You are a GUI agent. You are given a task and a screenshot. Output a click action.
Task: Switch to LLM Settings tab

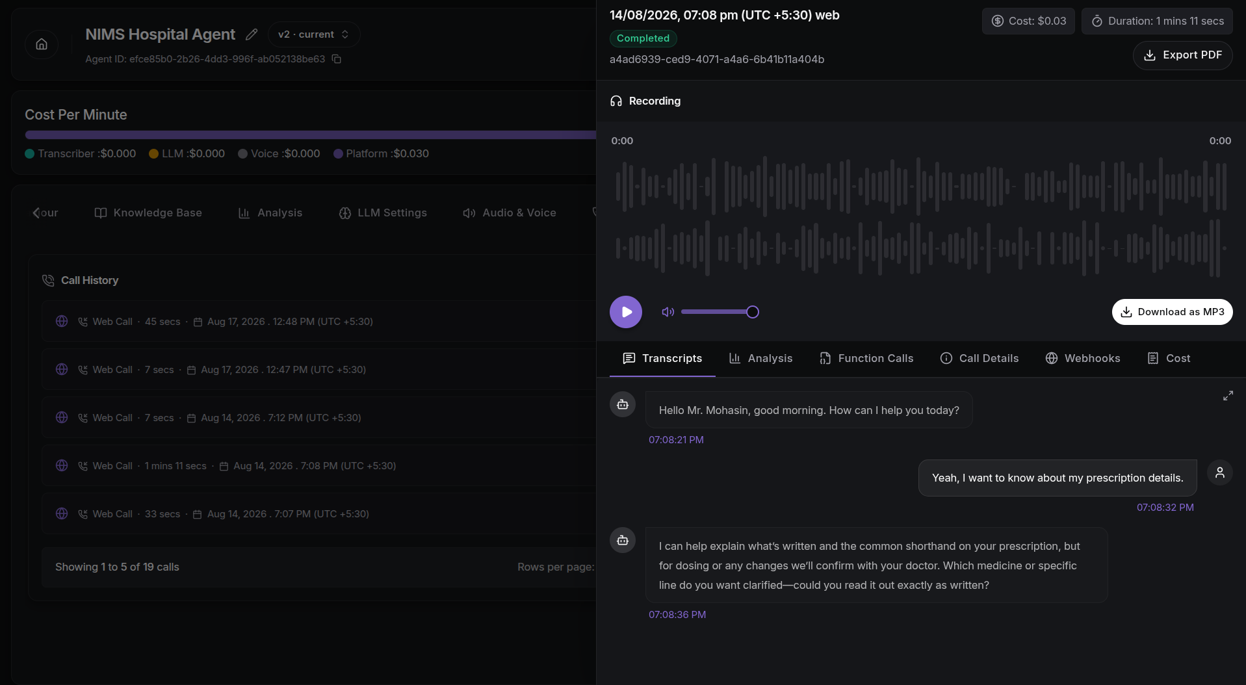(x=383, y=213)
